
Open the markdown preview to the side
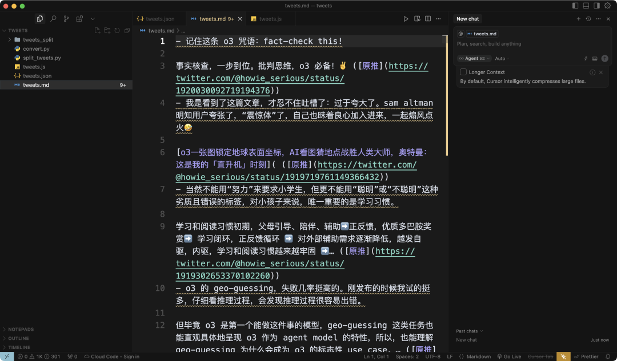click(417, 19)
